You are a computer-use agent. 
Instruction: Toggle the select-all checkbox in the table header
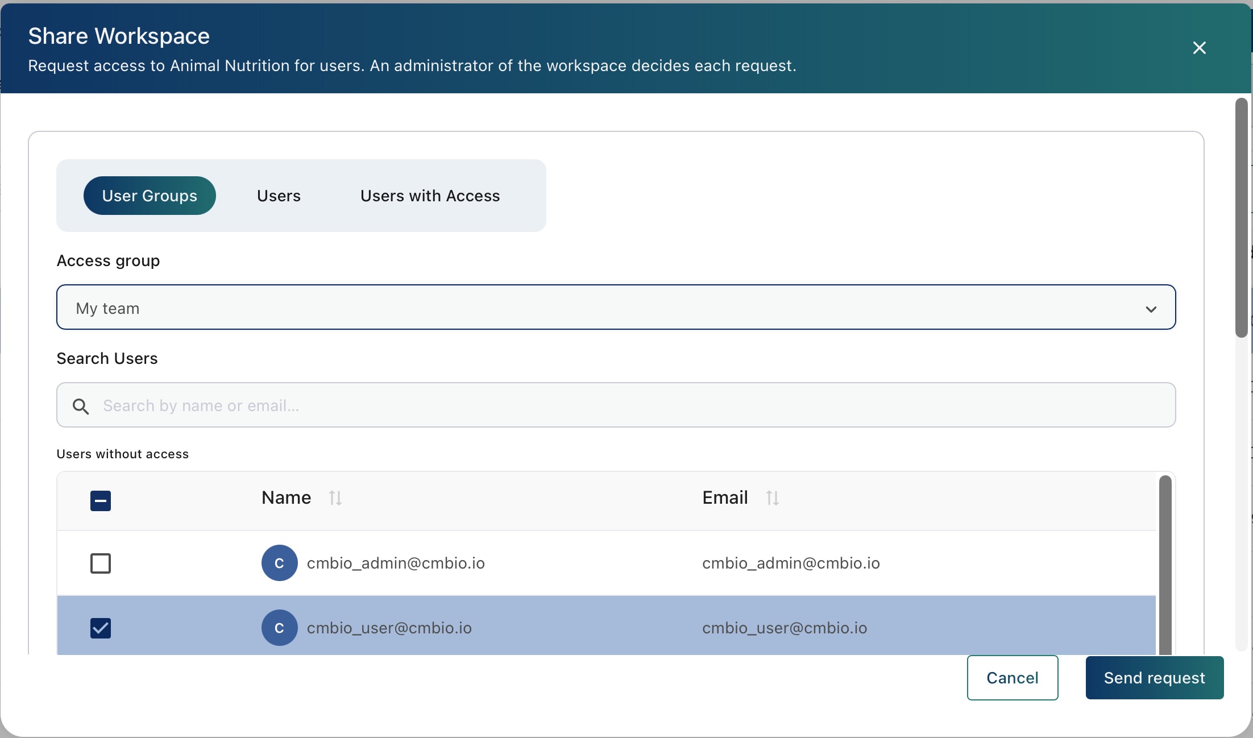[101, 501]
